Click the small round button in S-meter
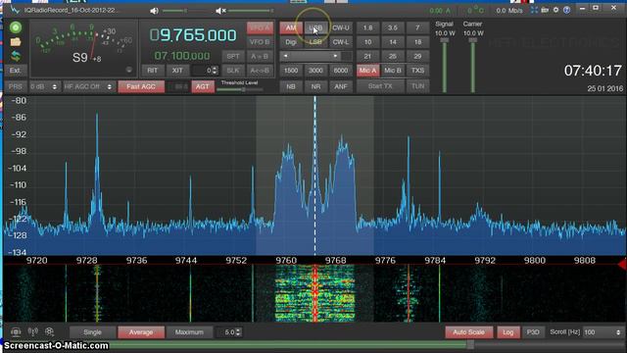627x353 pixels. (129, 70)
